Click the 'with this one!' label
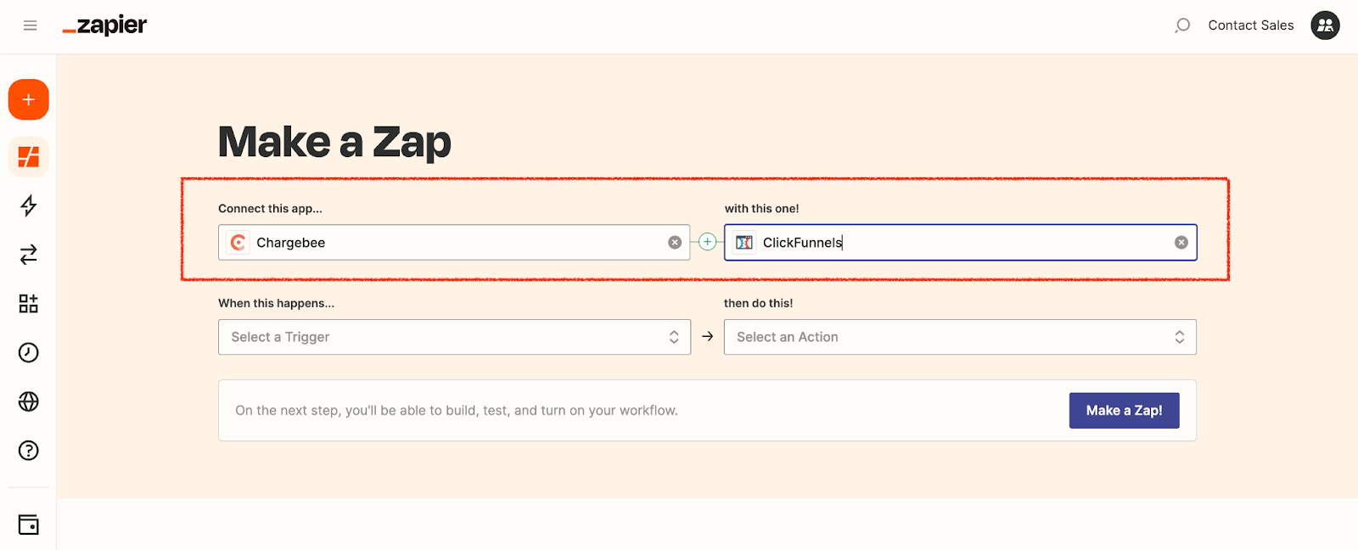The width and height of the screenshot is (1358, 550). click(761, 209)
